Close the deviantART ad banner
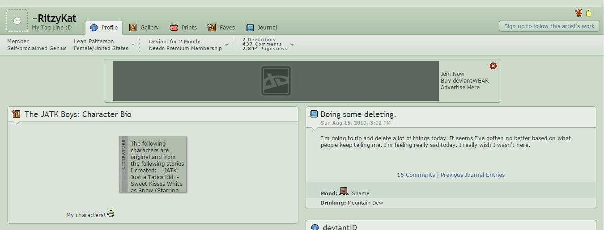Screen dimensions: 604x230 [x=493, y=66]
